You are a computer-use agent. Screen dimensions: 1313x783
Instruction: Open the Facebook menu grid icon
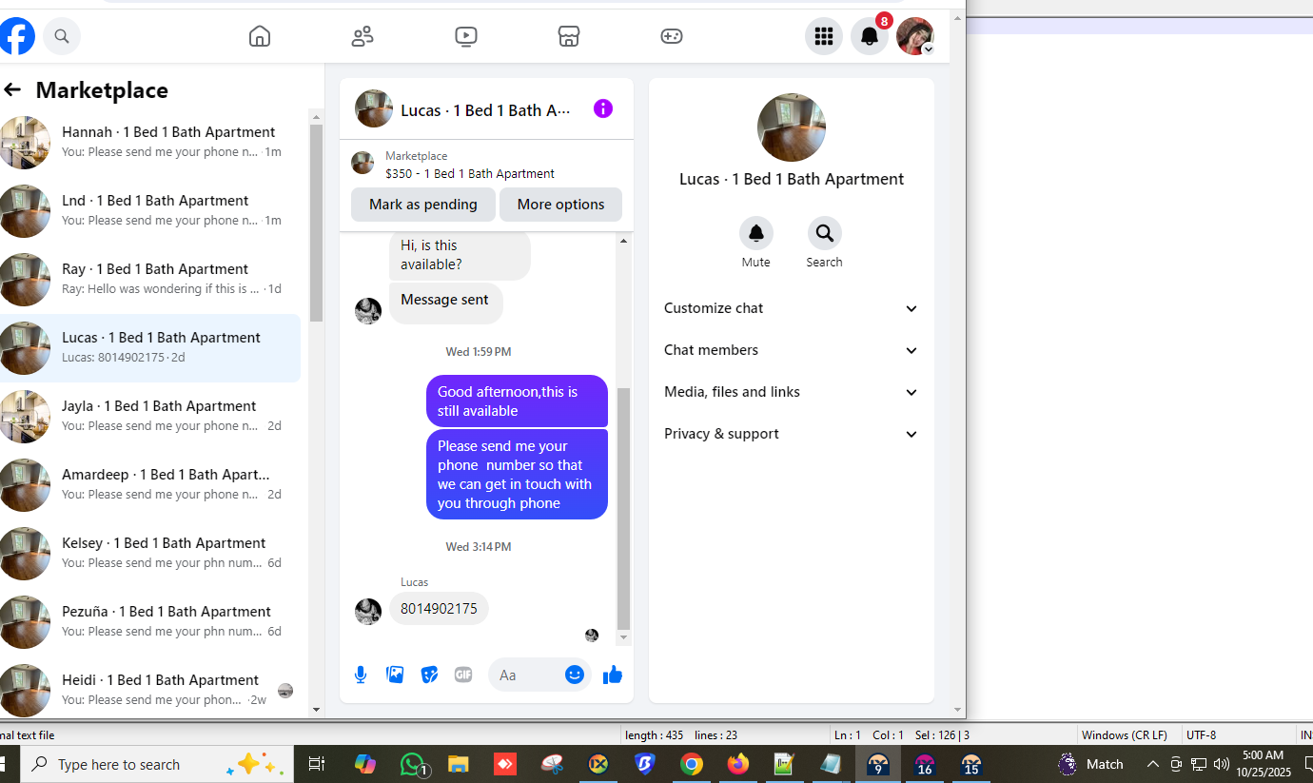(x=824, y=36)
